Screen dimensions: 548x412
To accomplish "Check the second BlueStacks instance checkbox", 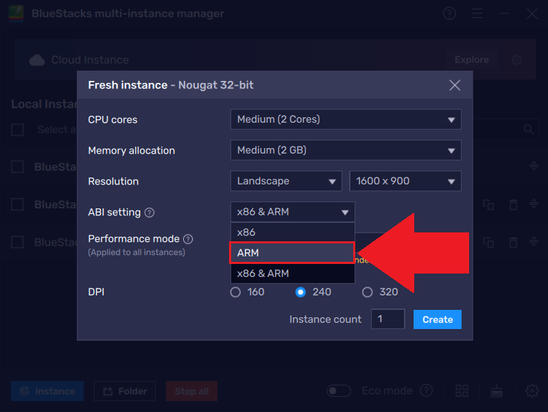I will coord(17,204).
